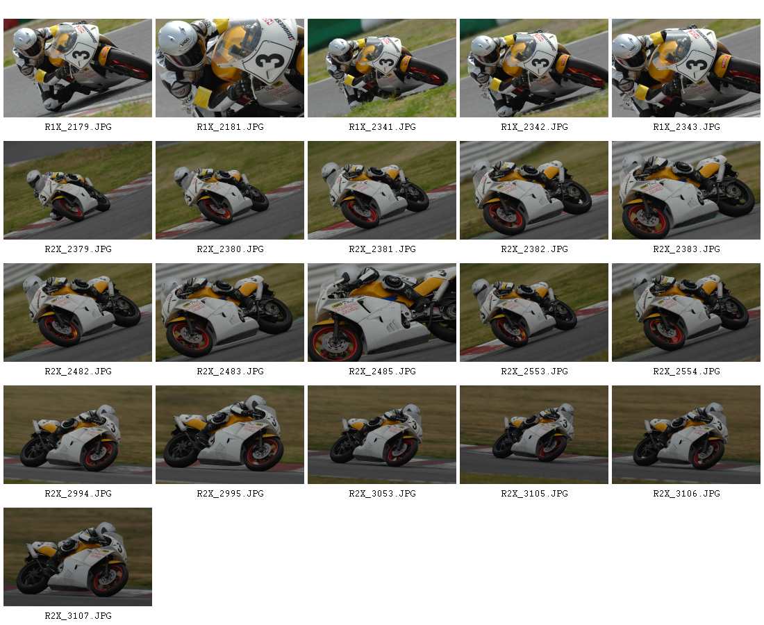Select the R1X_2343.JPG image
The width and height of the screenshot is (764, 625).
click(x=686, y=68)
